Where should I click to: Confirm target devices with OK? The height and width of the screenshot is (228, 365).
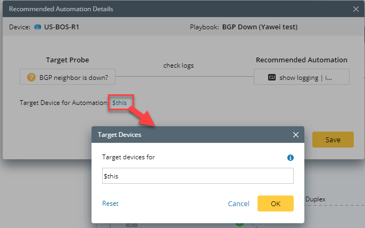click(276, 203)
